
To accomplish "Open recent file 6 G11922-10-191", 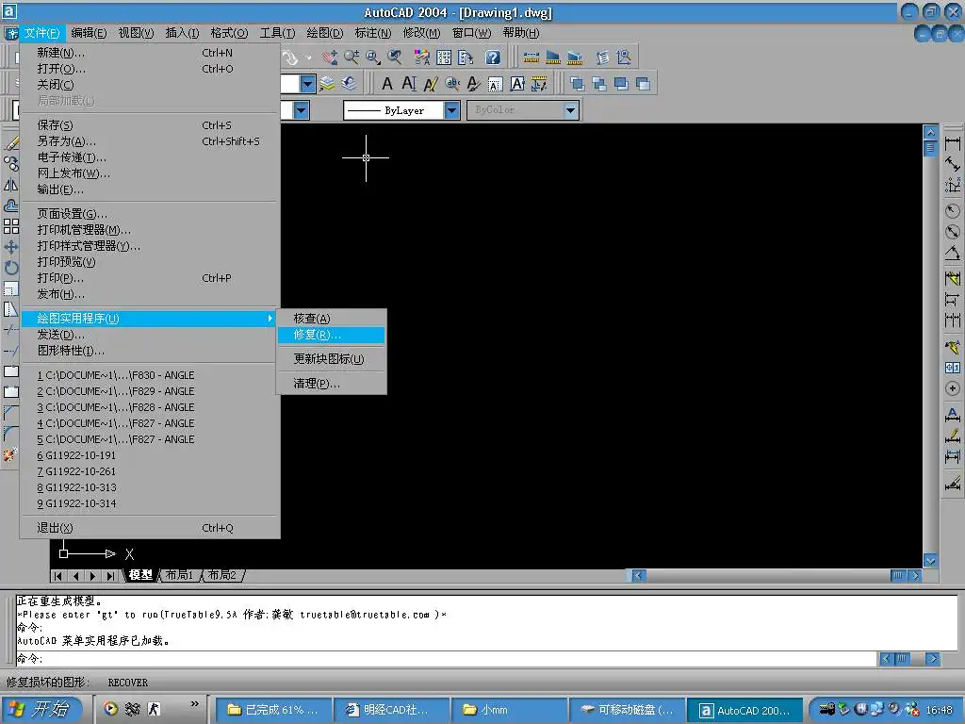I will click(x=148, y=455).
